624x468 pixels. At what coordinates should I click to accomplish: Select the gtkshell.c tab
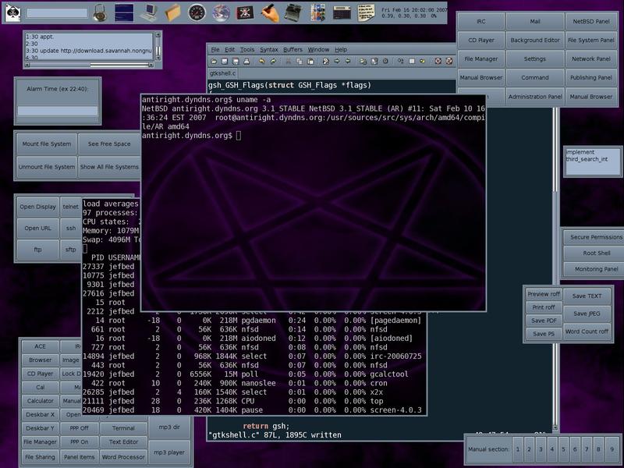[223, 73]
